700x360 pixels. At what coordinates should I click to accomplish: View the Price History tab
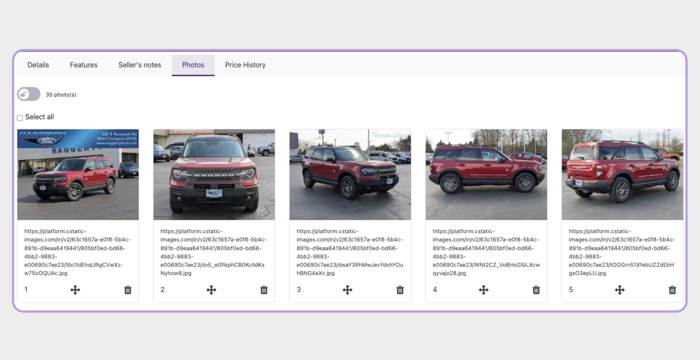245,65
